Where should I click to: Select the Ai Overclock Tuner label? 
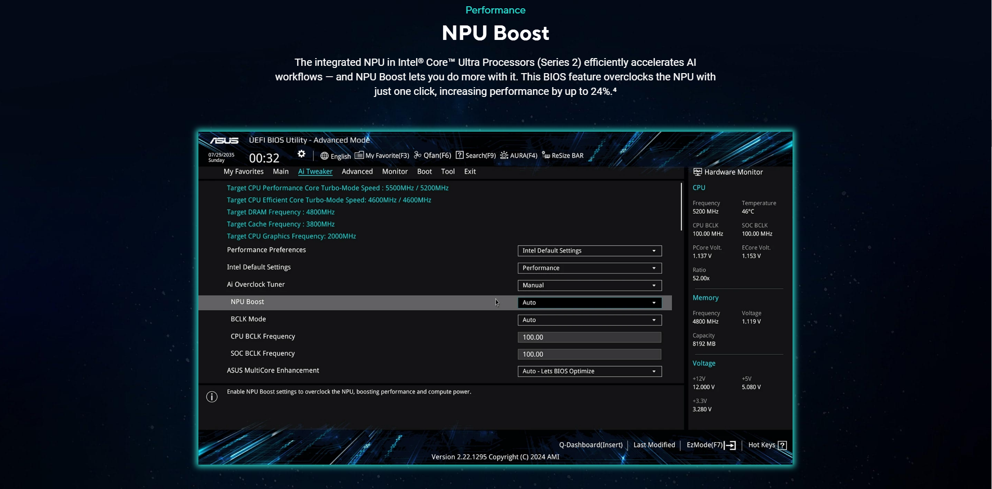coord(256,285)
